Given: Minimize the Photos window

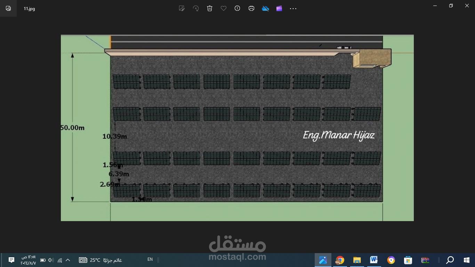Looking at the screenshot, I should (x=435, y=6).
